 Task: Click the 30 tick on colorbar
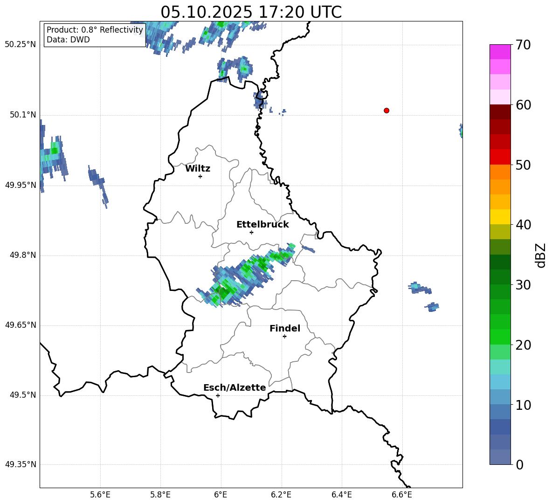coord(523,285)
